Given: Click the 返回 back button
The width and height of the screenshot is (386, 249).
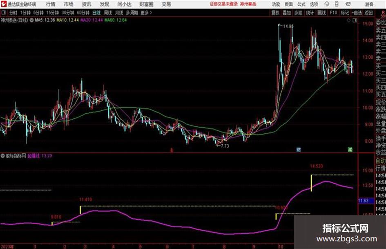Looking at the screenshot, I should point(368,13).
